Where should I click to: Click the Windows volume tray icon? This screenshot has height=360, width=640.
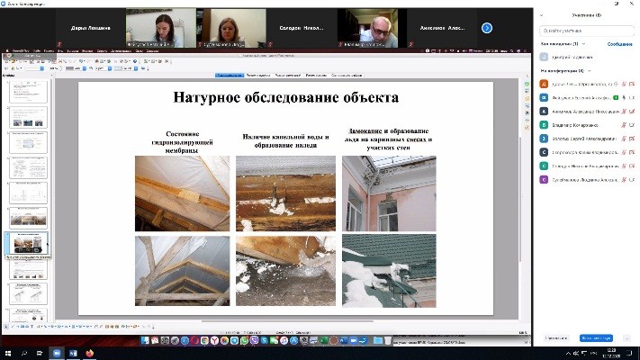[576, 354]
